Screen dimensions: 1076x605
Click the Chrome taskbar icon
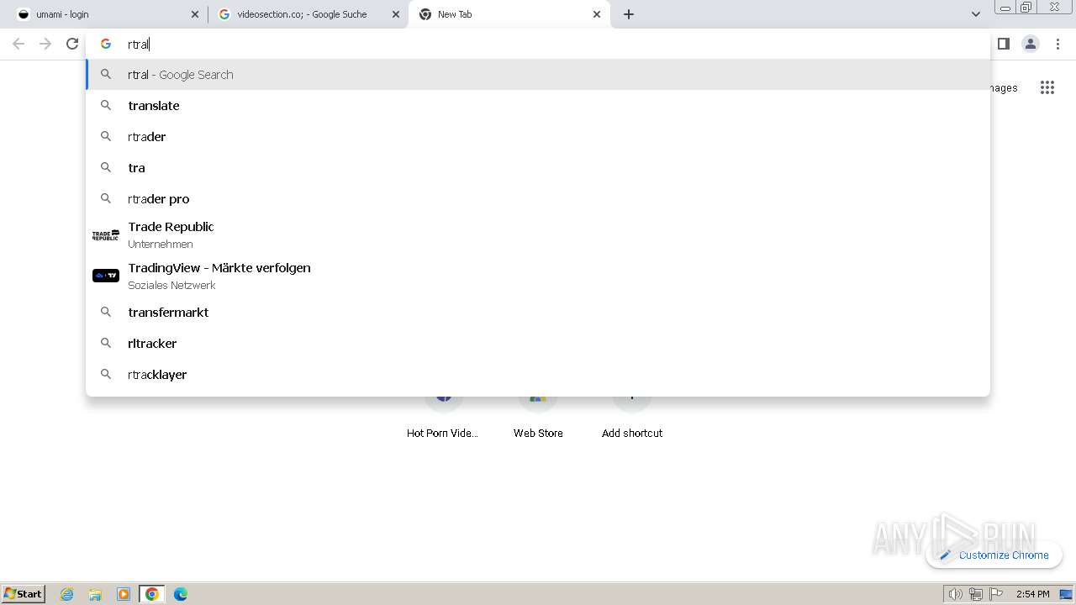tap(152, 594)
